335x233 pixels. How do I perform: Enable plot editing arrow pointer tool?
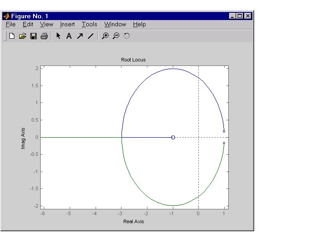pos(58,36)
